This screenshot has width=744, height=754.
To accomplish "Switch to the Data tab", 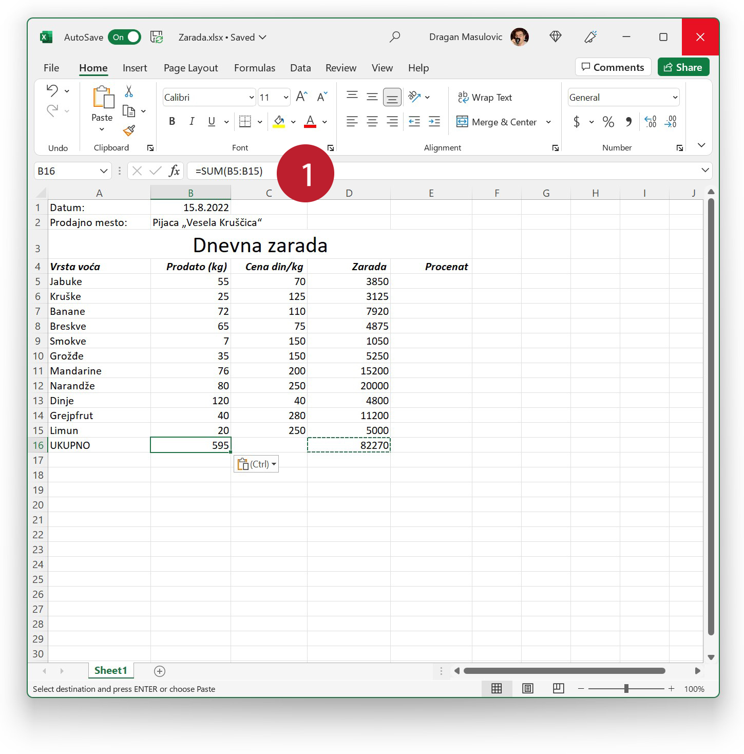I will 300,68.
